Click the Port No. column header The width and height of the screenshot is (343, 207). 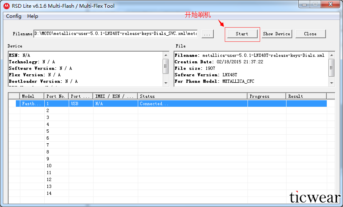[x=56, y=97]
